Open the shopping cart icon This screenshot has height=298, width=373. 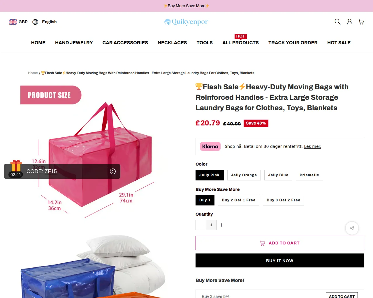[x=361, y=22]
